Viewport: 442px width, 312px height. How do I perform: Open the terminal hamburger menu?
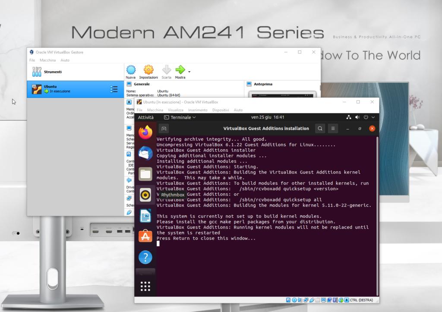[333, 128]
